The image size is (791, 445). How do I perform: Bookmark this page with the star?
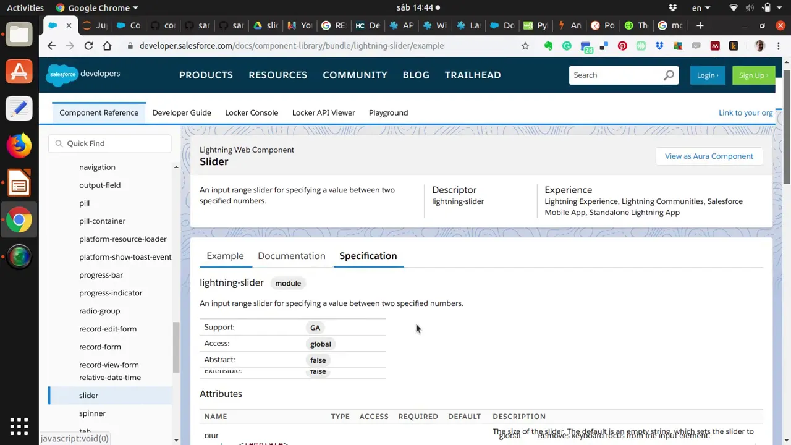click(x=525, y=46)
